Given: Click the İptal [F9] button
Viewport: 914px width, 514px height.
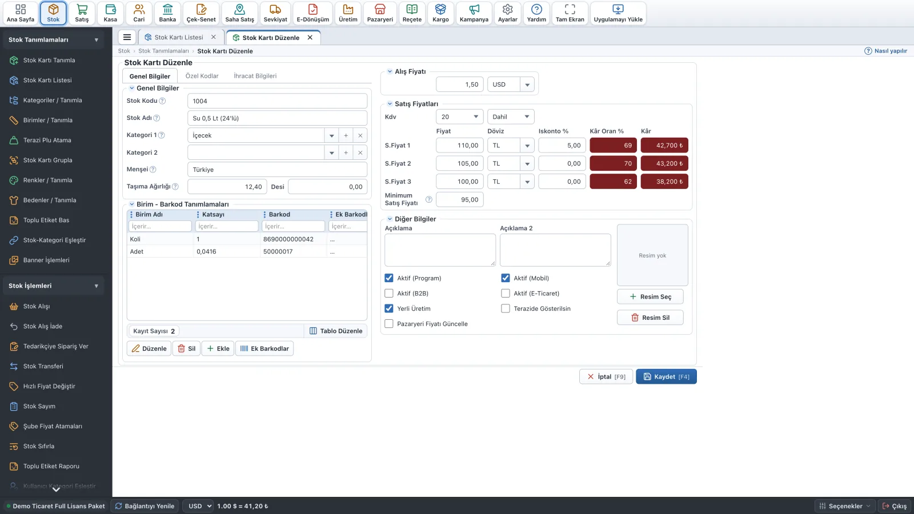Looking at the screenshot, I should click(x=606, y=377).
